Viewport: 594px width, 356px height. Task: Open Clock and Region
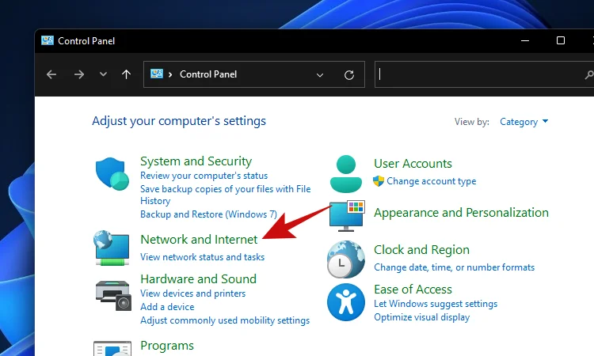(421, 250)
